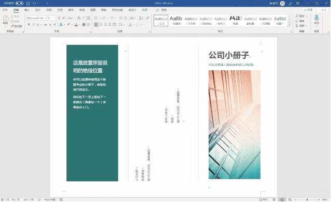Open the Line Spacing dropdown

122,25
